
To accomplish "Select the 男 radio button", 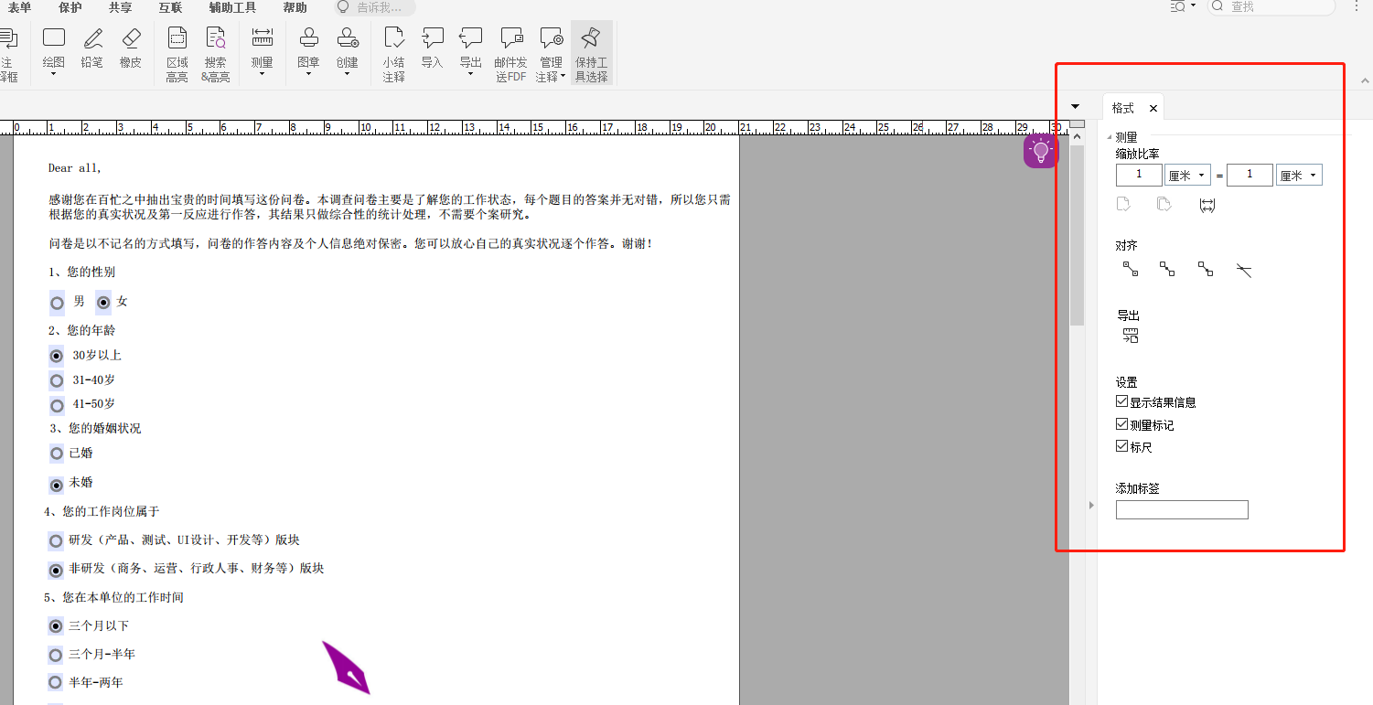I will point(58,303).
